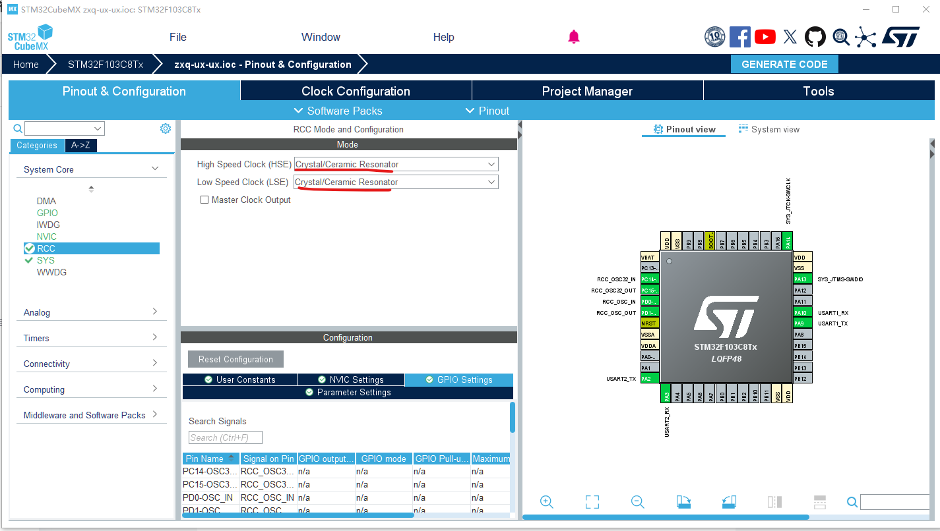Open the Software Packs dropdown
Screen dimensions: 940x531
coord(338,111)
